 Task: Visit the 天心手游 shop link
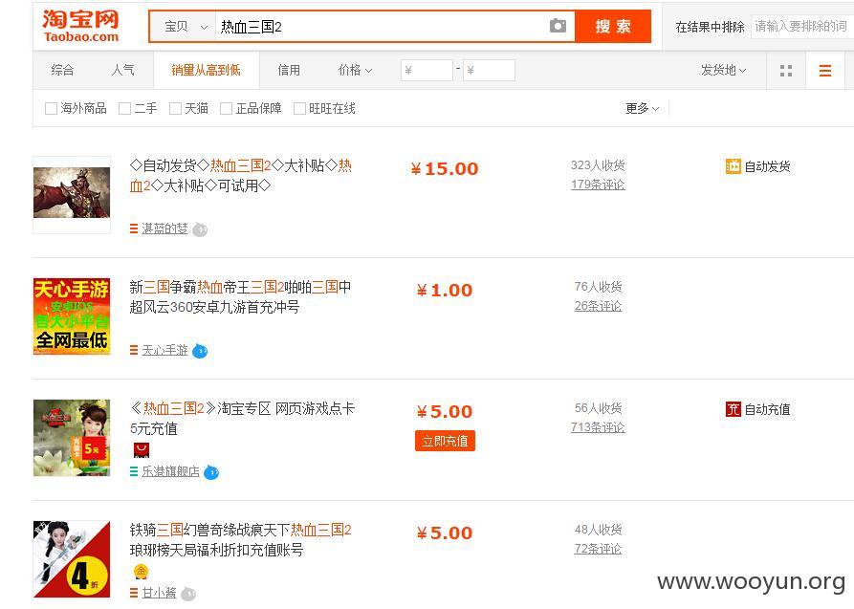click(164, 350)
